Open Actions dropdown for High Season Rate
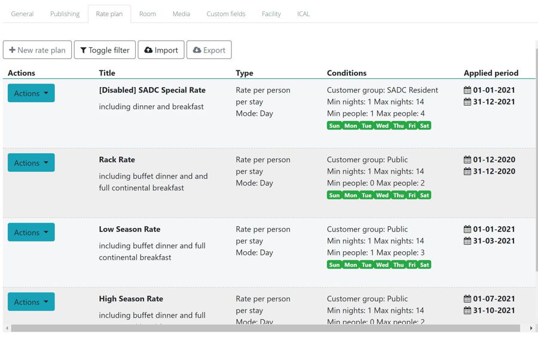The height and width of the screenshot is (358, 538). (31, 302)
